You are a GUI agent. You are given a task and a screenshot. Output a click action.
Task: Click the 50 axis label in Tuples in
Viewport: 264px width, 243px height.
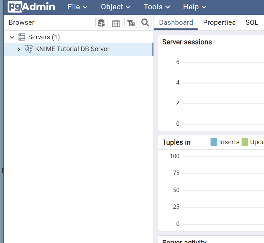pyautogui.click(x=176, y=190)
